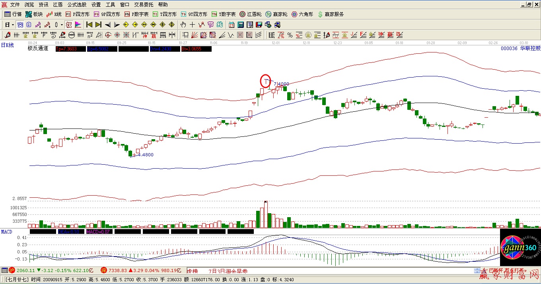Toggle the P四方形 view button

point(77,14)
